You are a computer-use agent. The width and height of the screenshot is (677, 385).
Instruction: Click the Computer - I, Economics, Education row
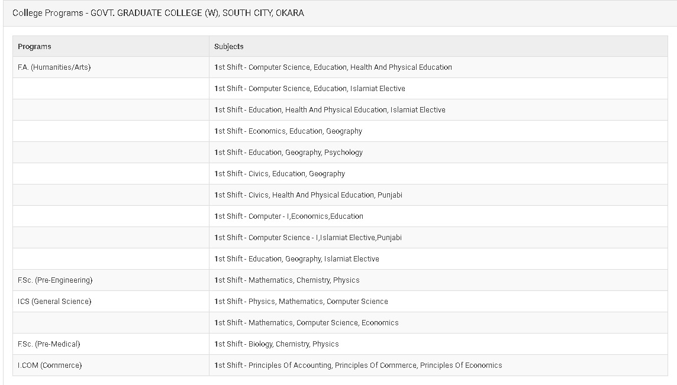[439, 216]
